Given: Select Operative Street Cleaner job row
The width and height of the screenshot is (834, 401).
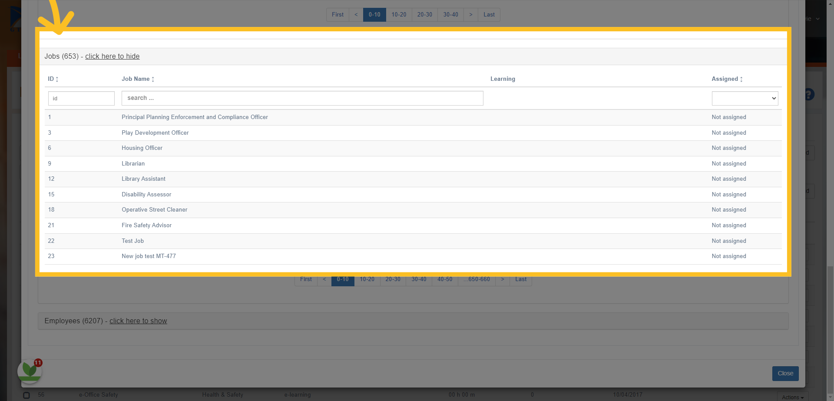Looking at the screenshot, I should pyautogui.click(x=413, y=210).
